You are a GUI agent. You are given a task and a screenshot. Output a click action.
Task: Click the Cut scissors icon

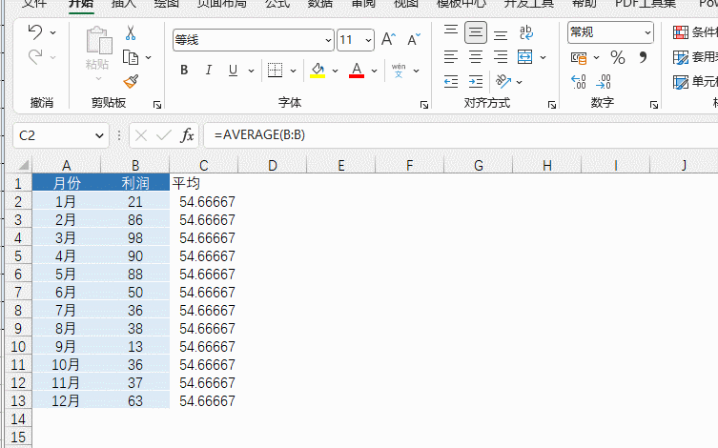131,33
